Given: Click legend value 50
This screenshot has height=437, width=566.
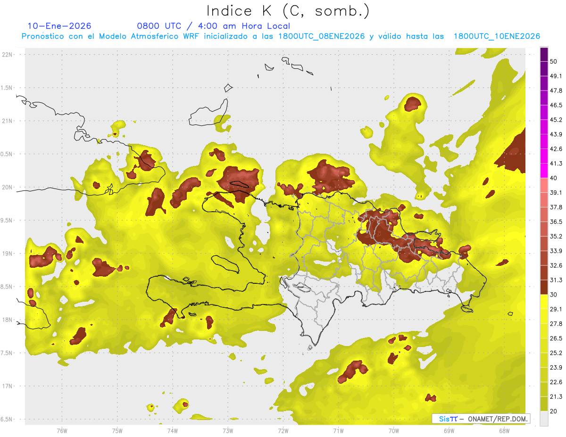Looking at the screenshot, I should pos(554,61).
